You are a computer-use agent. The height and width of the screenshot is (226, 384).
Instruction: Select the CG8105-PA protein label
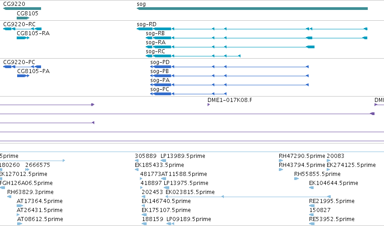pos(33,71)
